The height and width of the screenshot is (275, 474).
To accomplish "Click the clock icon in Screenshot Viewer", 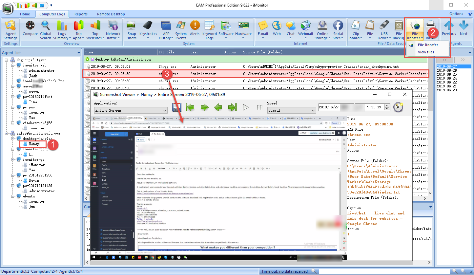I will point(398,107).
